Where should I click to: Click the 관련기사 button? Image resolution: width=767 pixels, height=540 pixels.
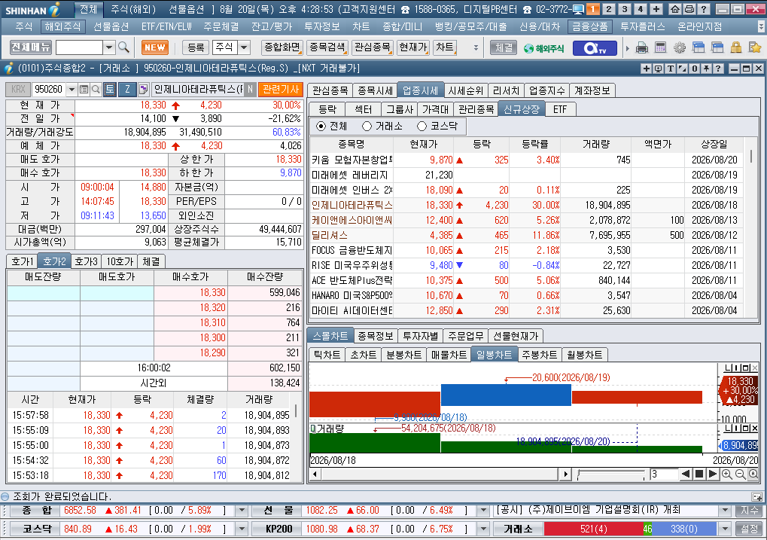click(280, 89)
